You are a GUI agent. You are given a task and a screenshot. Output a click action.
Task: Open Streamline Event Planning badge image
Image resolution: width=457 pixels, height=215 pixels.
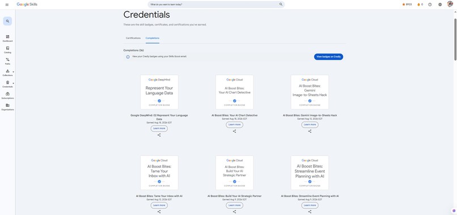[x=310, y=172]
